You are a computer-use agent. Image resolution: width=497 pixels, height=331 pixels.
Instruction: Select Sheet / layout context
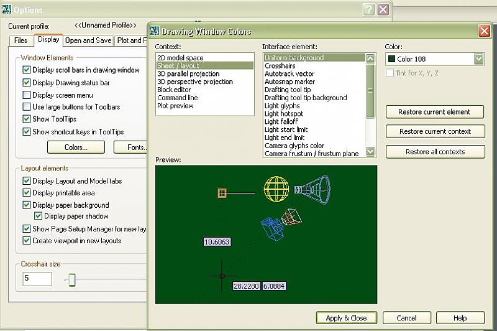pos(205,66)
